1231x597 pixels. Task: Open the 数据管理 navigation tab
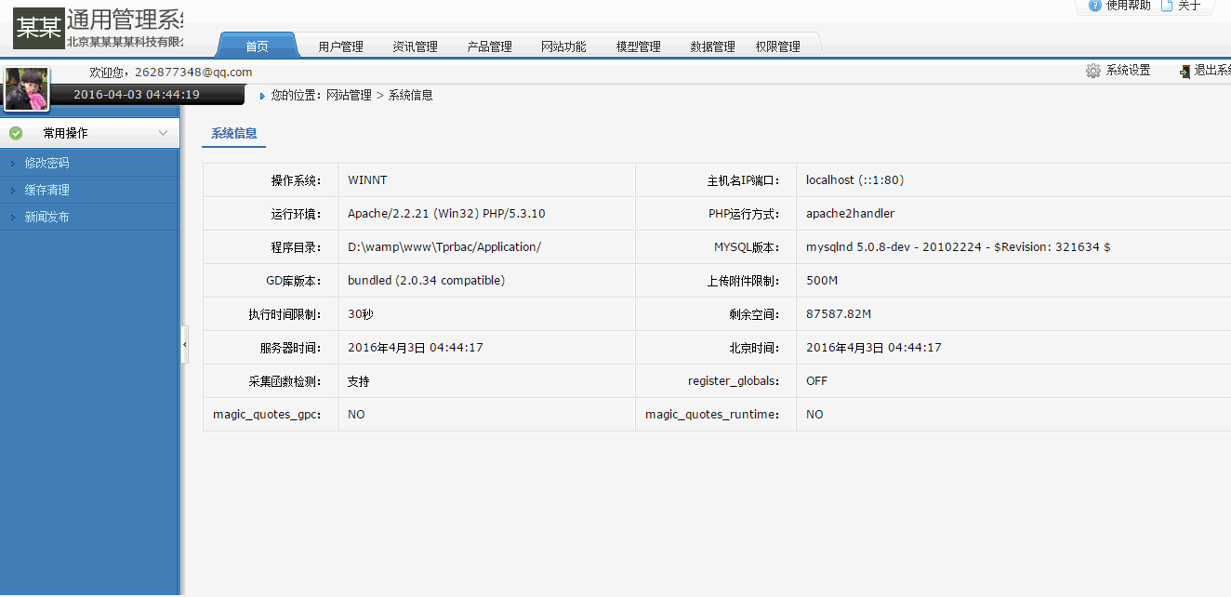[x=712, y=46]
